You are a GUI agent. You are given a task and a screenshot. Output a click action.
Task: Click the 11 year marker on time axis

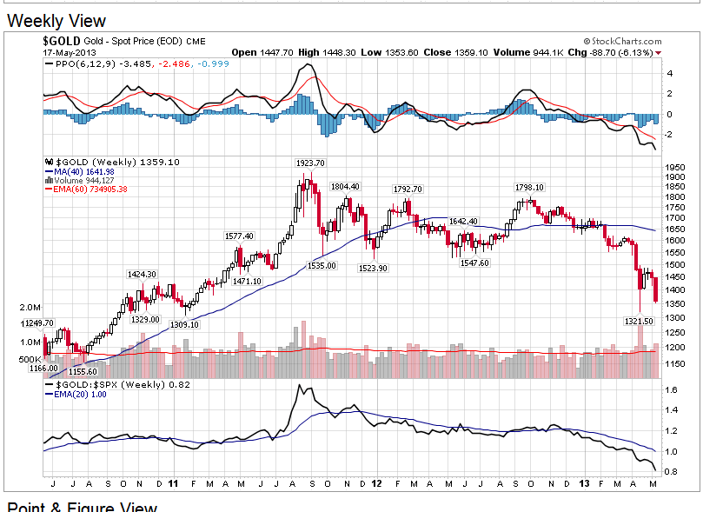(x=173, y=484)
